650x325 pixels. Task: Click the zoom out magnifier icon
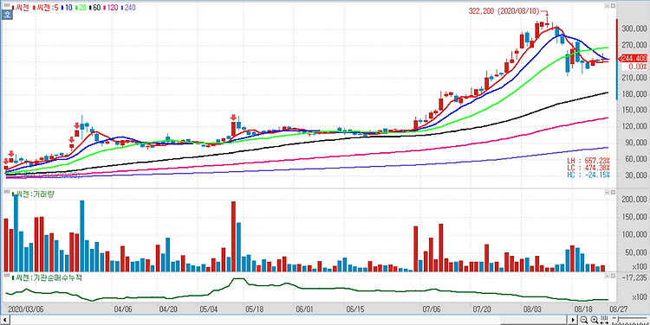point(583,320)
